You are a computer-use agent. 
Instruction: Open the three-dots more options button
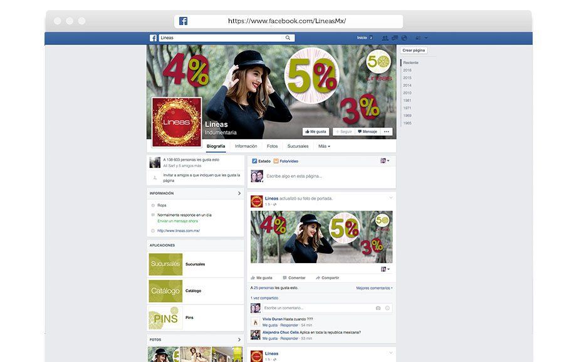(386, 132)
